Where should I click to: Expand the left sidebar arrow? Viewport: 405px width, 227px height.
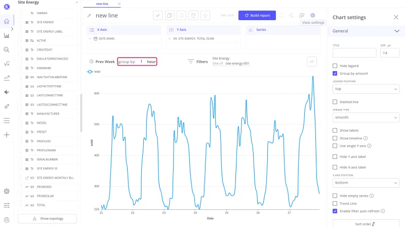(x=12, y=29)
